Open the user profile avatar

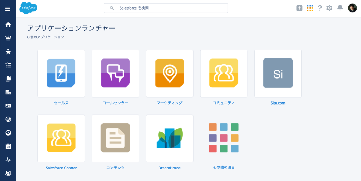[352, 8]
